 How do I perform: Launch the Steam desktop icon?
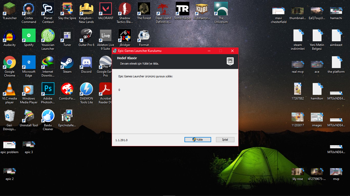click(x=67, y=65)
